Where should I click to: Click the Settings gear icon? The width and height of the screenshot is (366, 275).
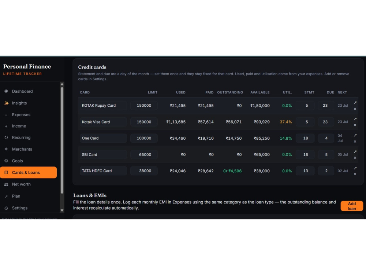click(6, 208)
